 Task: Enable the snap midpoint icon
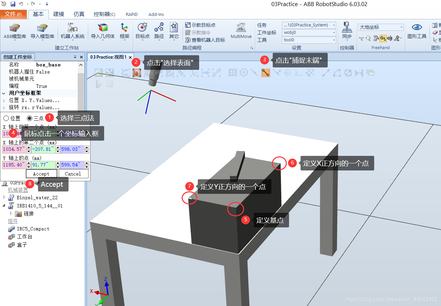255,73
